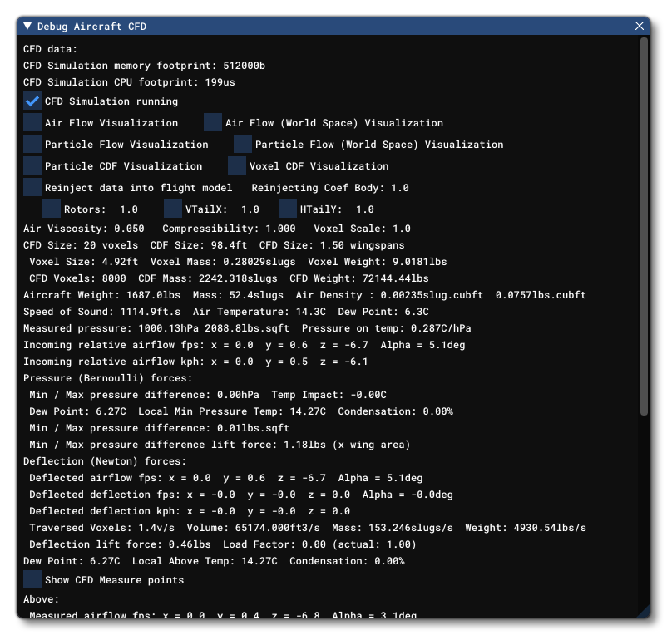Enable Voxel CDF Visualization checkbox
The width and height of the screenshot is (667, 635).
pyautogui.click(x=237, y=166)
